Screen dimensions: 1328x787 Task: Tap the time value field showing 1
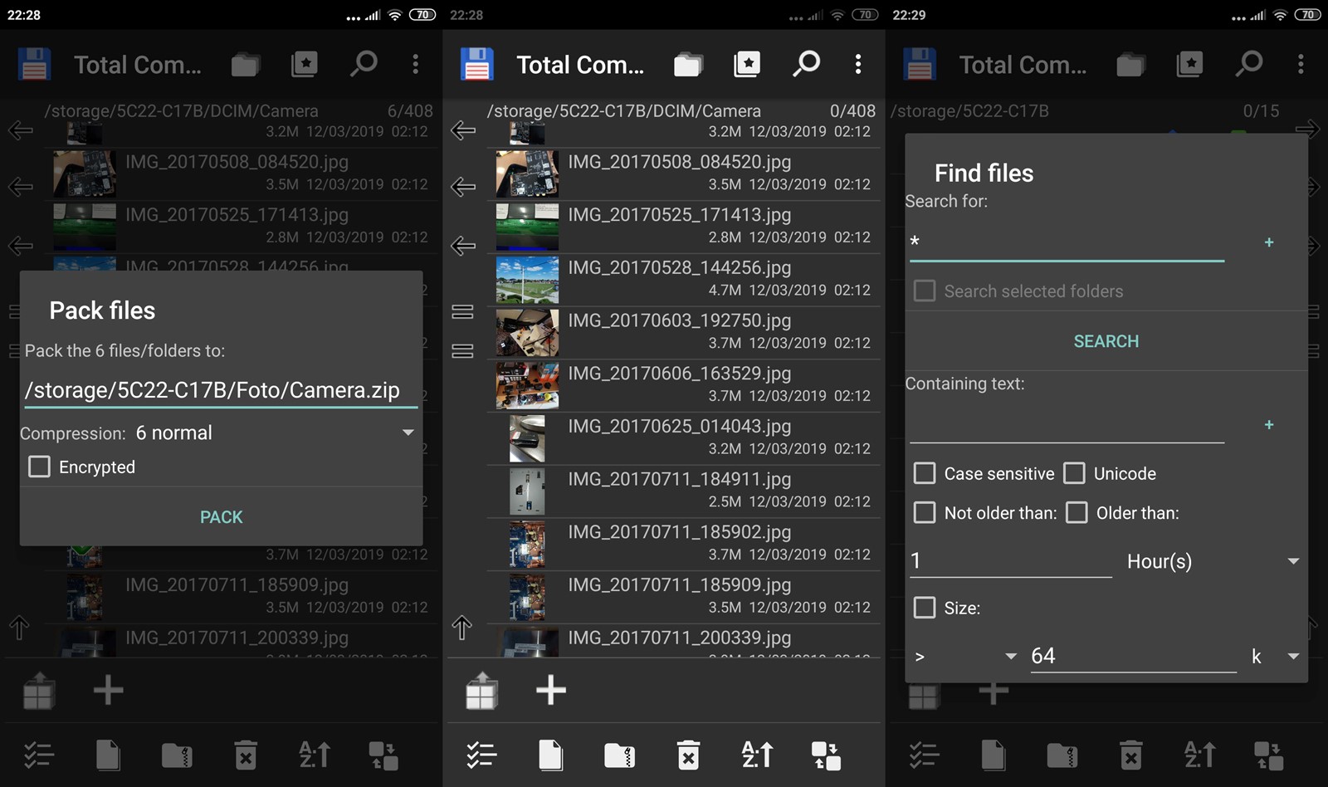1010,561
